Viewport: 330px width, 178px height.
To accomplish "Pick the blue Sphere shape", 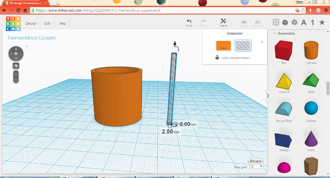I will (311, 108).
